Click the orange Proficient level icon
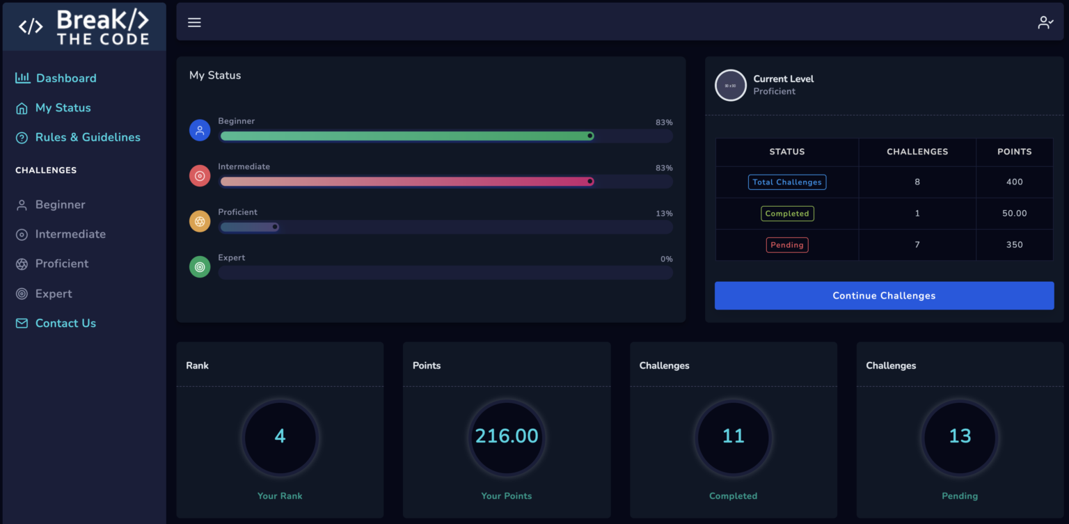Viewport: 1069px width, 524px height. point(200,221)
